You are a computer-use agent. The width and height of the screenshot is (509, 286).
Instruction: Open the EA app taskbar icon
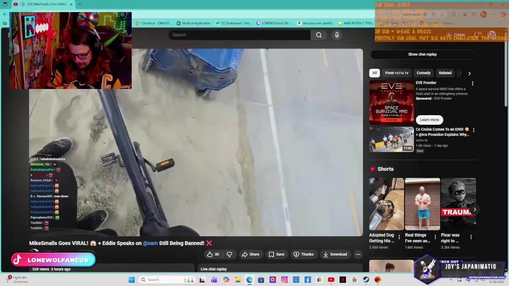pos(378,280)
